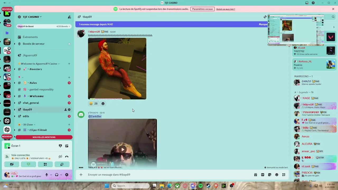Open Clips-Tiktok channel

[x=44, y=130]
